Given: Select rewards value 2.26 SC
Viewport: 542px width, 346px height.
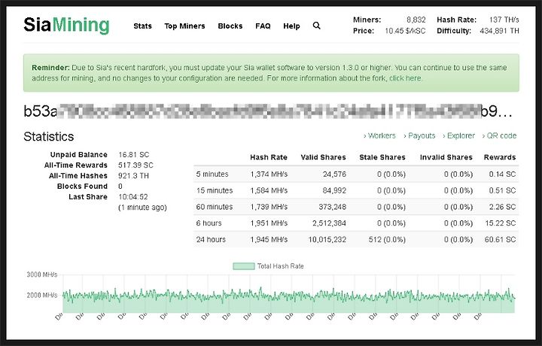Looking at the screenshot, I should pyautogui.click(x=502, y=207).
